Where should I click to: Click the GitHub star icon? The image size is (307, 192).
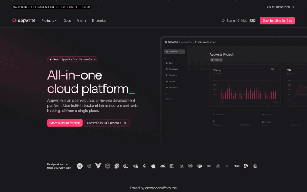223,21
